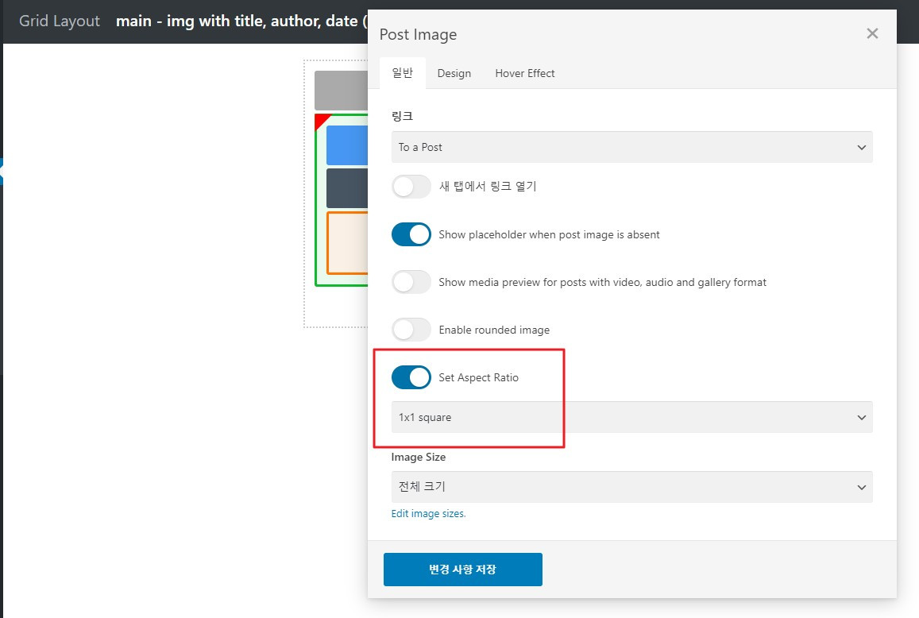The height and width of the screenshot is (618, 919).
Task: Click the 변경 사항 저장 button
Action: [x=462, y=570]
